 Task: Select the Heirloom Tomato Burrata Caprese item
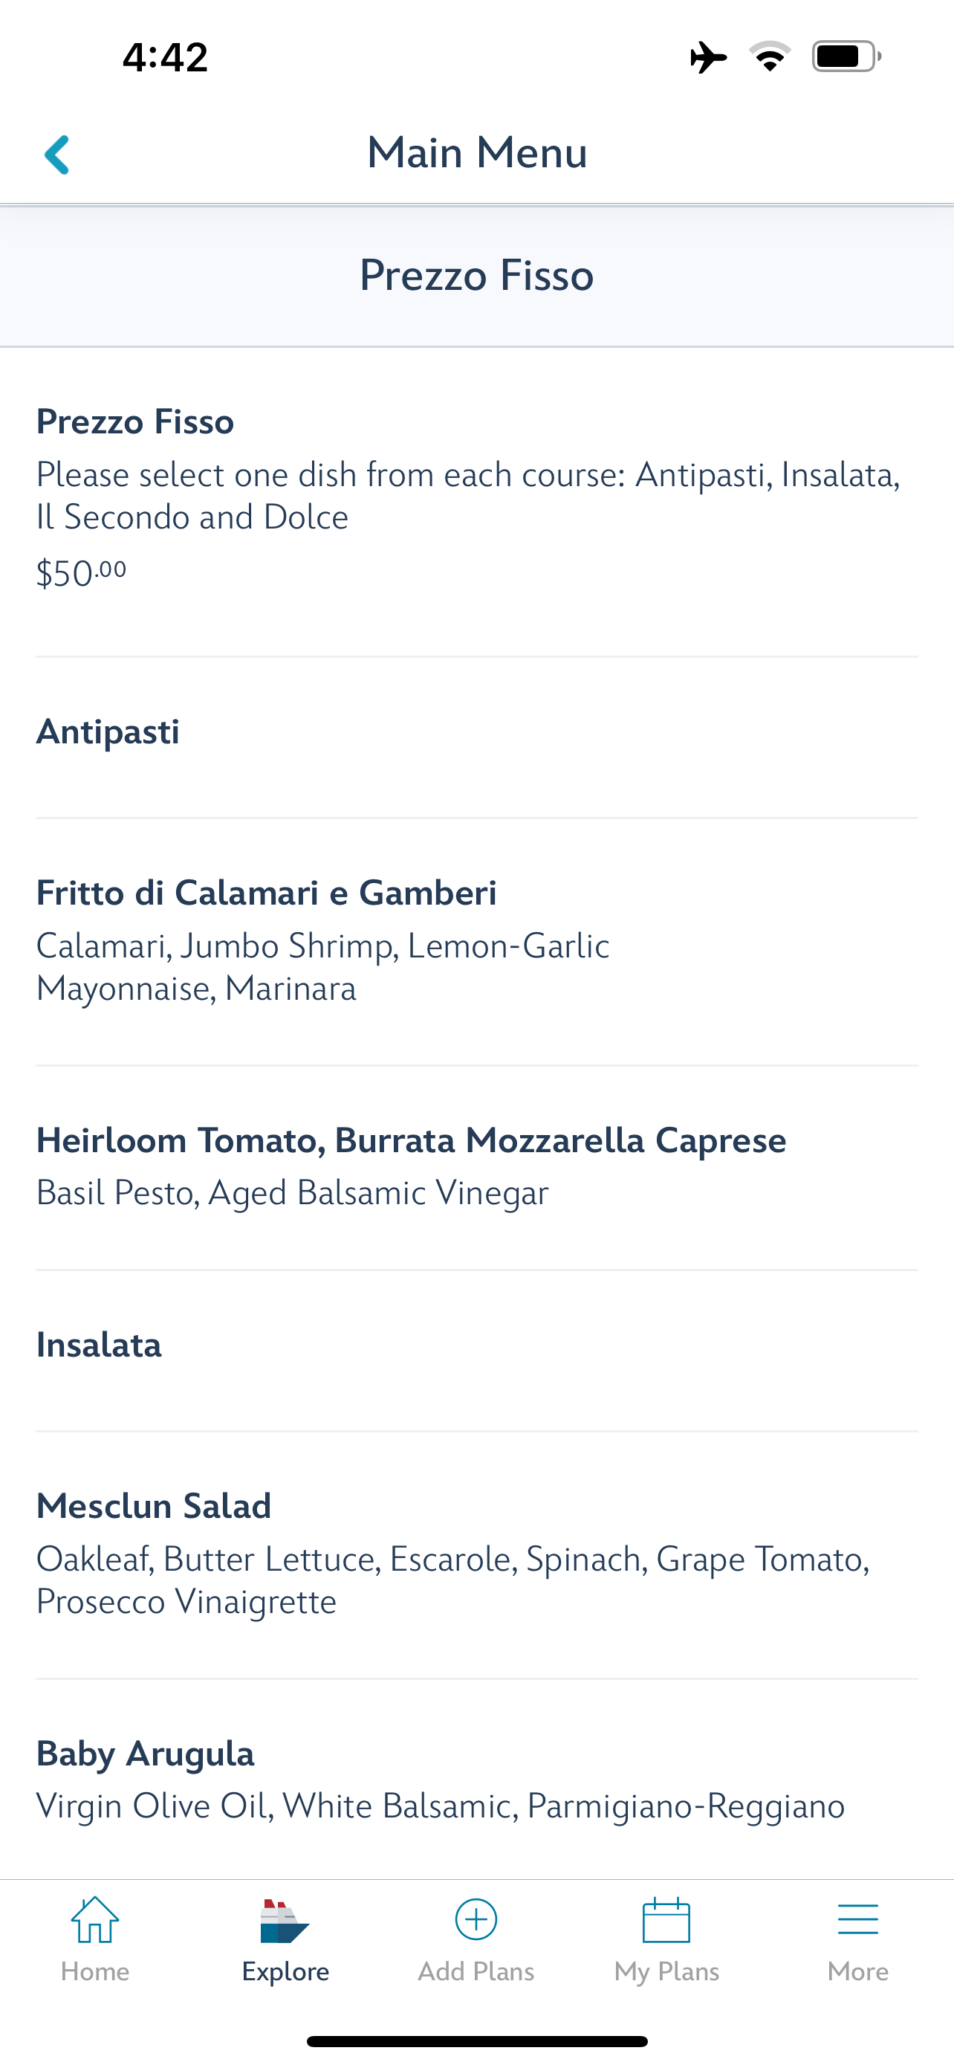(x=411, y=1141)
